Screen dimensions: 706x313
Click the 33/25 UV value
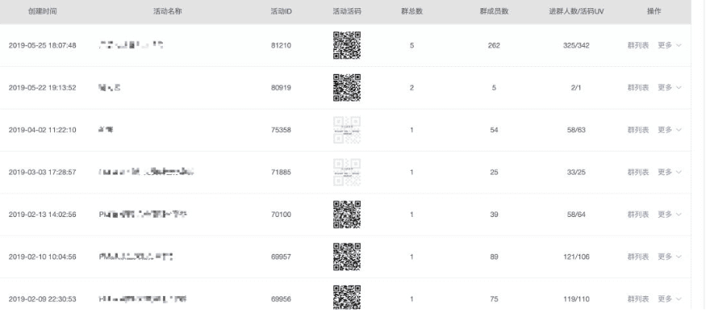tap(576, 172)
